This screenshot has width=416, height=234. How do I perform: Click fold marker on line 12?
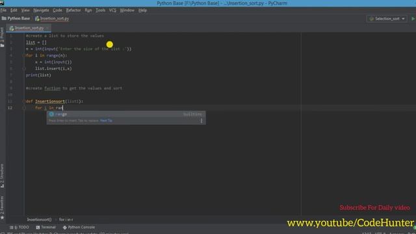pos(24,108)
